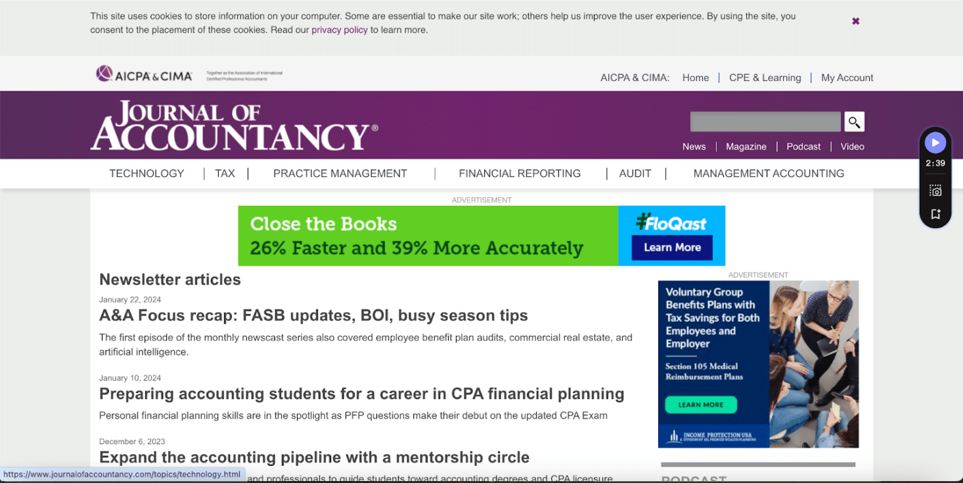Browse the Financial Reporting section
The height and width of the screenshot is (483, 963).
tap(520, 173)
